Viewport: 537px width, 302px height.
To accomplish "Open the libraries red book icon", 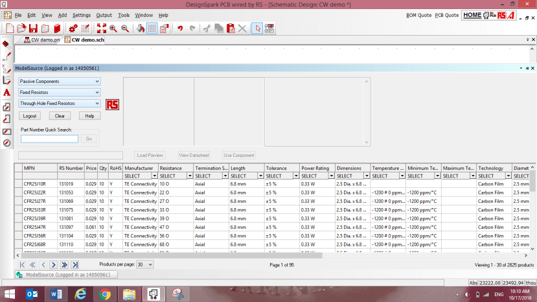I will (57, 29).
